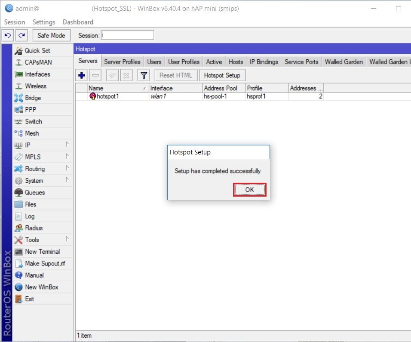This screenshot has height=342, width=411.
Task: Toggle Safe Mode button
Action: (52, 35)
